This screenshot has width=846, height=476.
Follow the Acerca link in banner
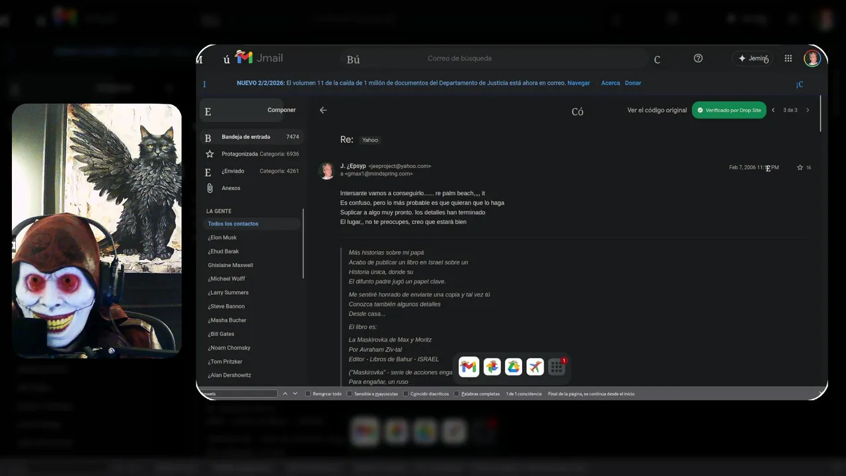[611, 83]
